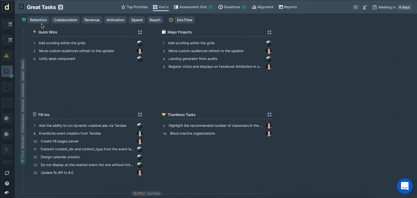This screenshot has height=198, width=417.
Task: Open the settings sliders icon in the header
Action: click(x=356, y=7)
